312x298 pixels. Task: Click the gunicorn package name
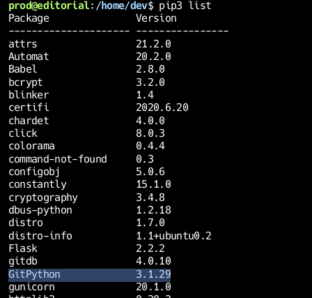pos(31,288)
